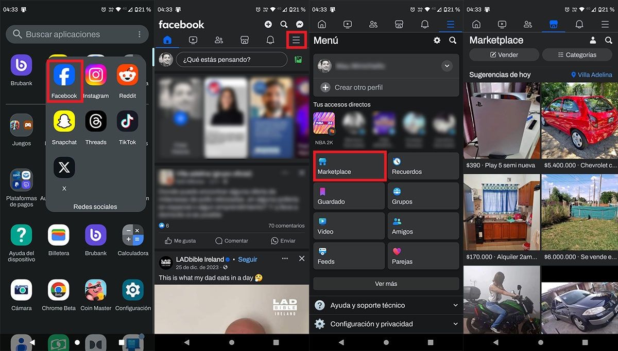Switch to the friends tab in Facebook feed
Screen dimensions: 618x351
pyautogui.click(x=219, y=40)
